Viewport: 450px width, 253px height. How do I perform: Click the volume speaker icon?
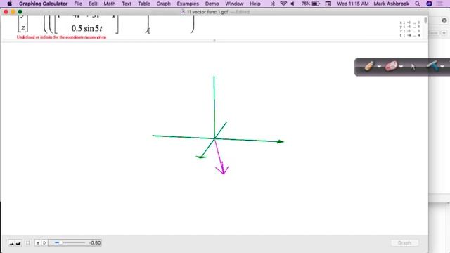(292, 4)
